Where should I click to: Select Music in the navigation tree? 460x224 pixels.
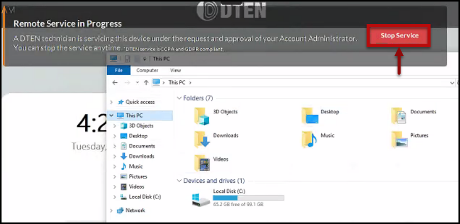coord(136,167)
